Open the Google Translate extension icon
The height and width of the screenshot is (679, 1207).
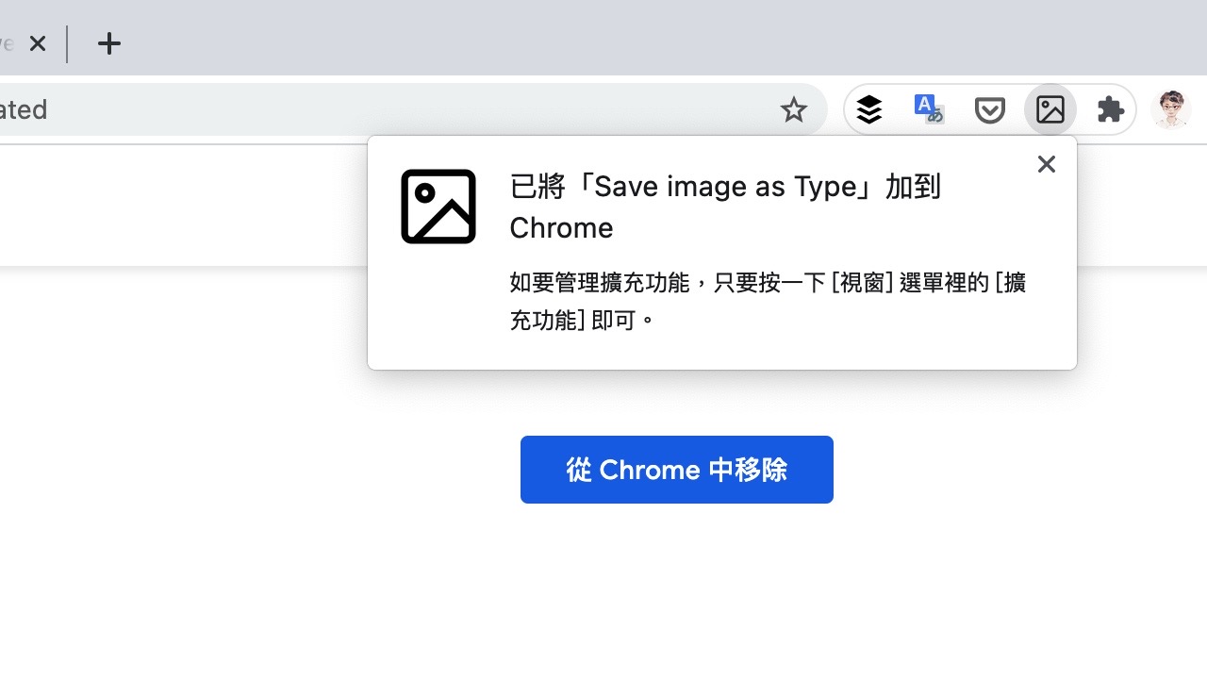click(x=929, y=109)
